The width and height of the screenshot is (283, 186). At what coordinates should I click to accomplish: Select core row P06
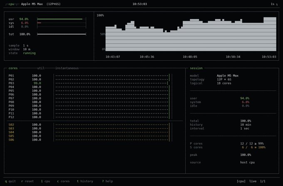90,94
